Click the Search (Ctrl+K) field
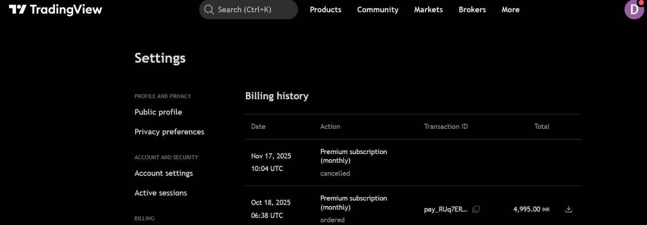This screenshot has height=225, width=647. (248, 10)
